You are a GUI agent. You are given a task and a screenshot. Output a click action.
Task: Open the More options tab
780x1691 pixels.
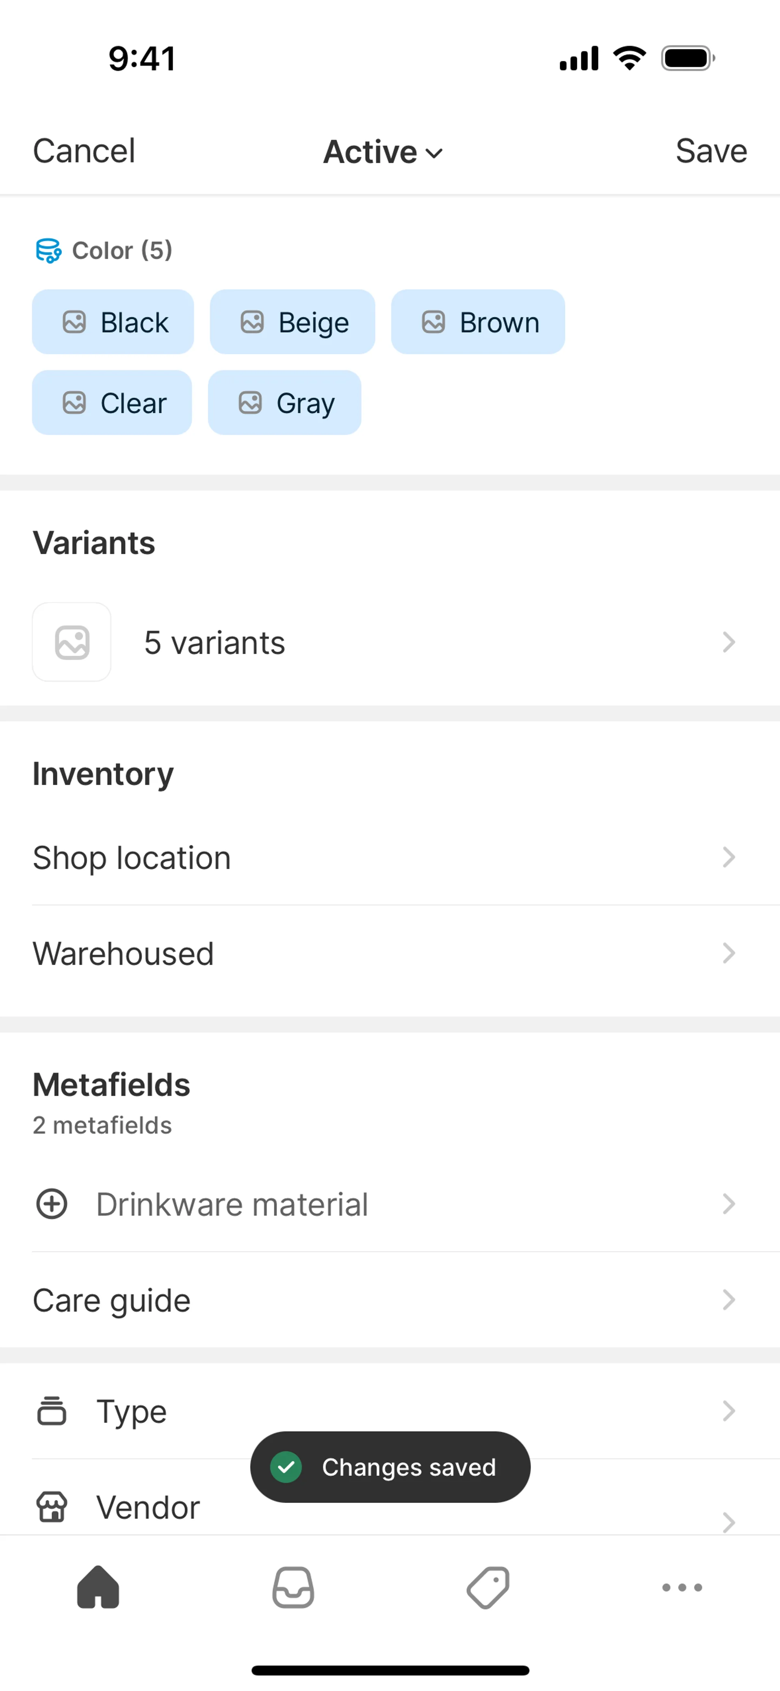pos(682,1587)
